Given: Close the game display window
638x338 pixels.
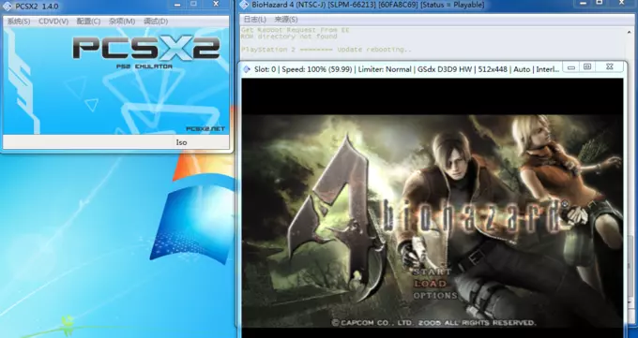Looking at the screenshot, I should [x=609, y=67].
